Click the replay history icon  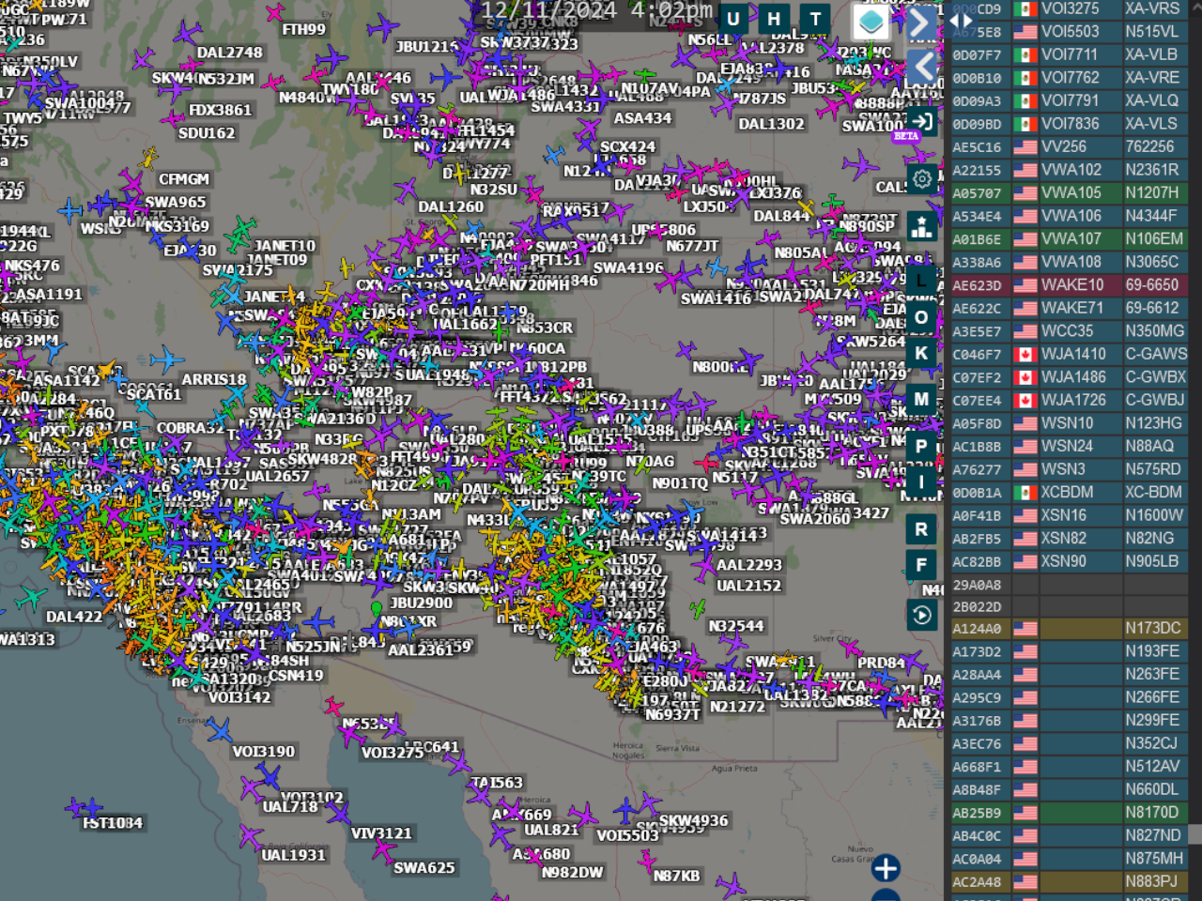click(922, 615)
